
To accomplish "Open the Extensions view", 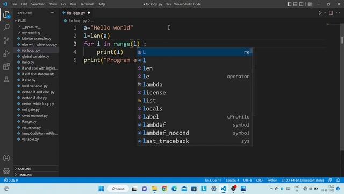I will pos(6,66).
